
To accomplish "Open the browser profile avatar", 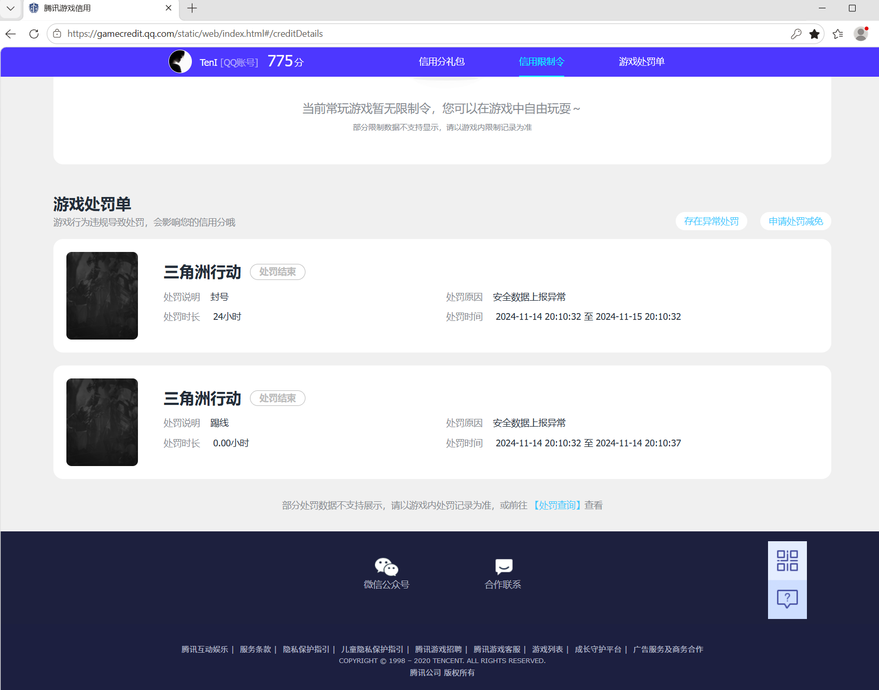I will [x=861, y=34].
